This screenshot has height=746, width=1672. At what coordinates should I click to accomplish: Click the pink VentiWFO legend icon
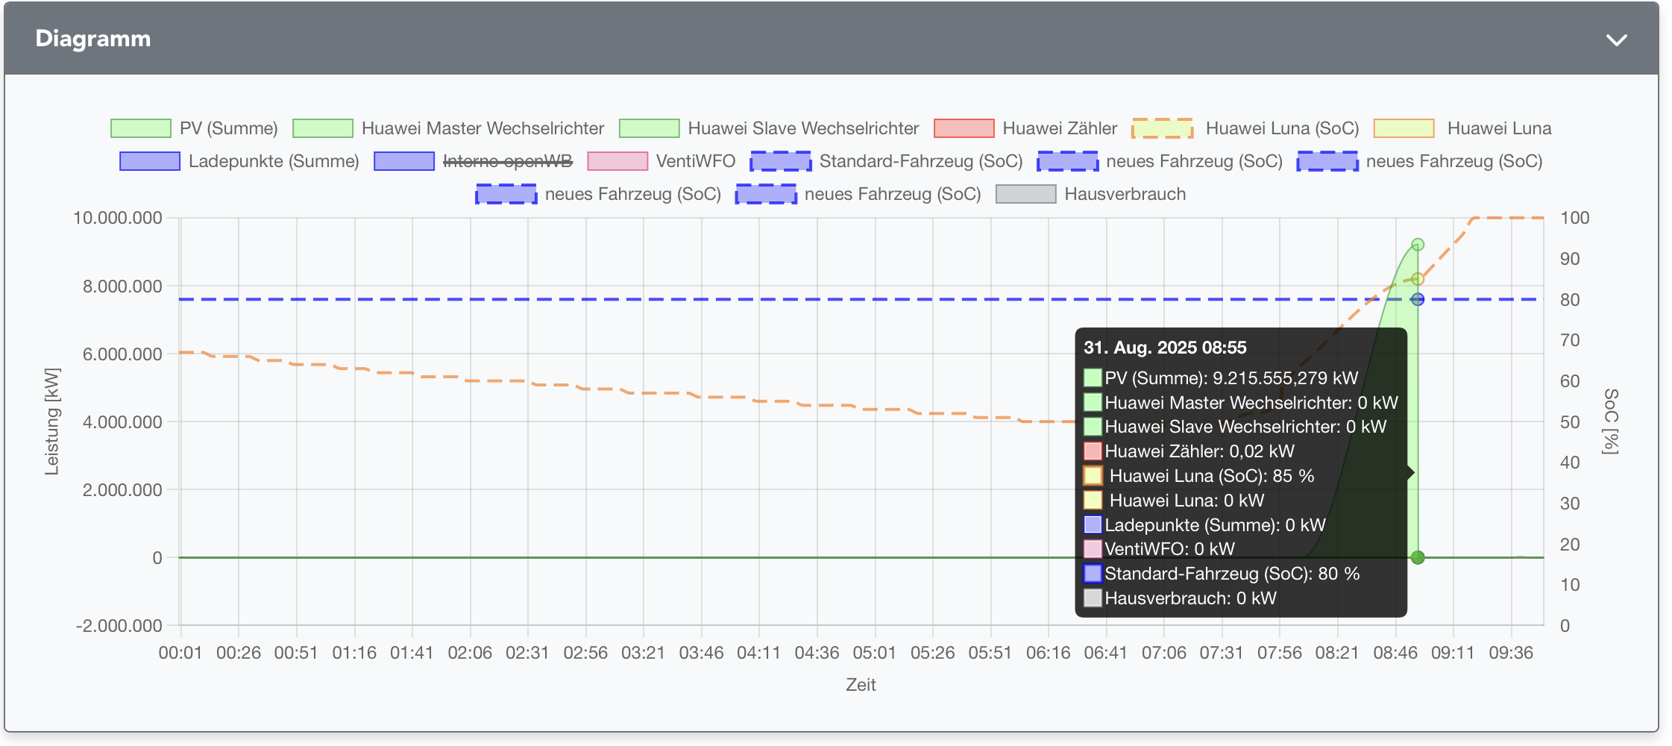point(617,161)
